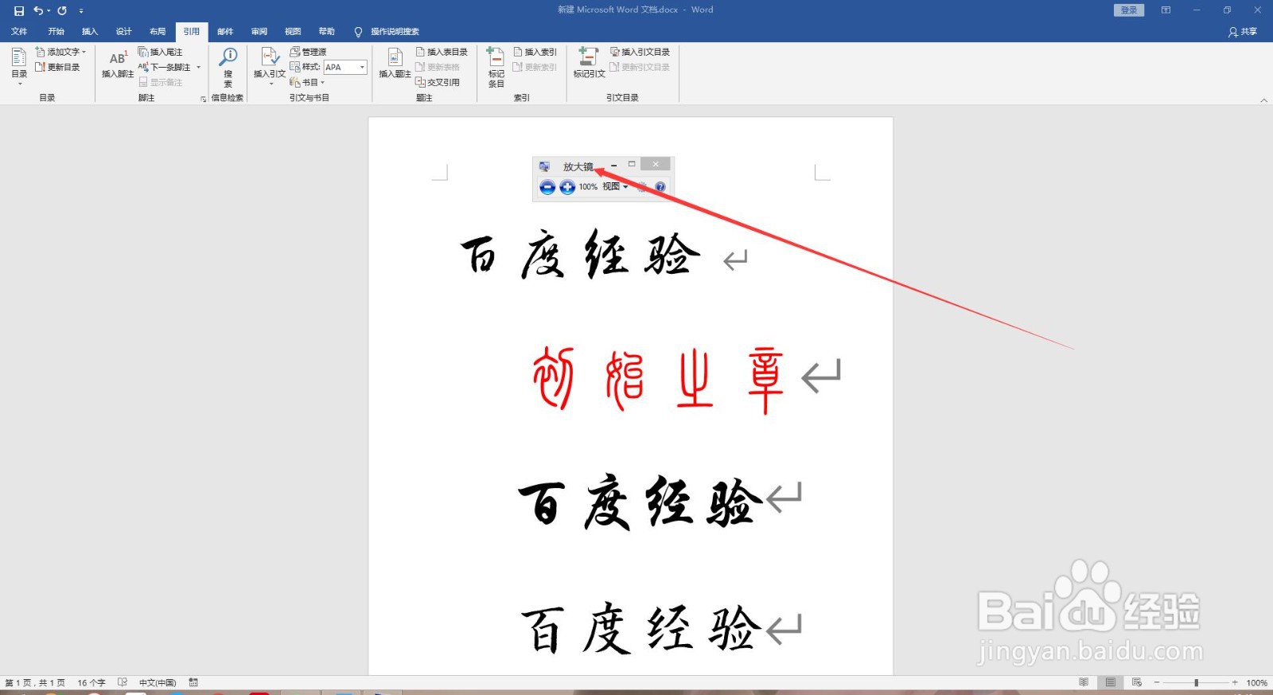1273x695 pixels.
Task: Click the 共享 share button
Action: pyautogui.click(x=1243, y=32)
